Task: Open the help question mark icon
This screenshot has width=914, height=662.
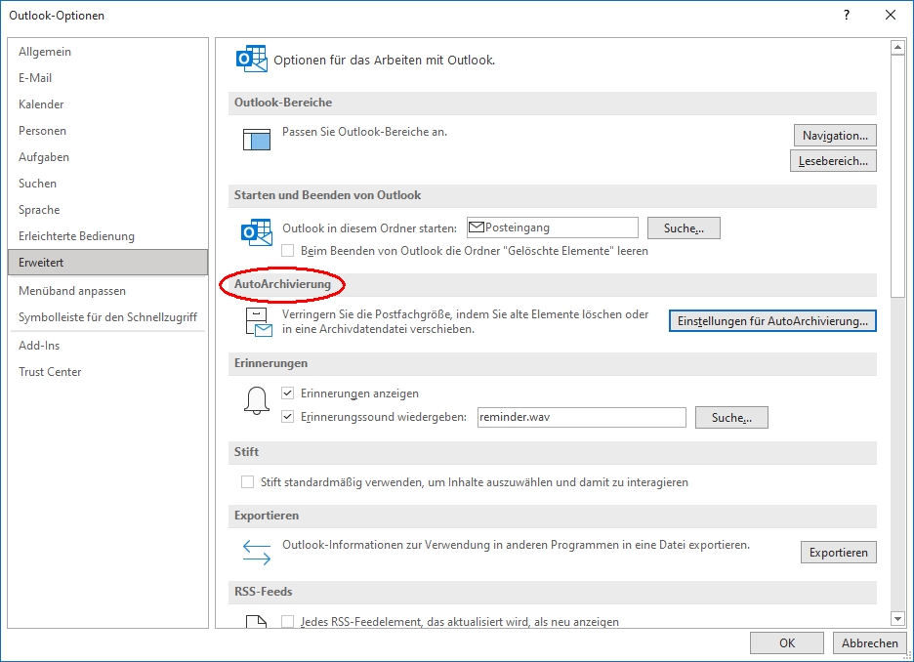Action: click(846, 15)
